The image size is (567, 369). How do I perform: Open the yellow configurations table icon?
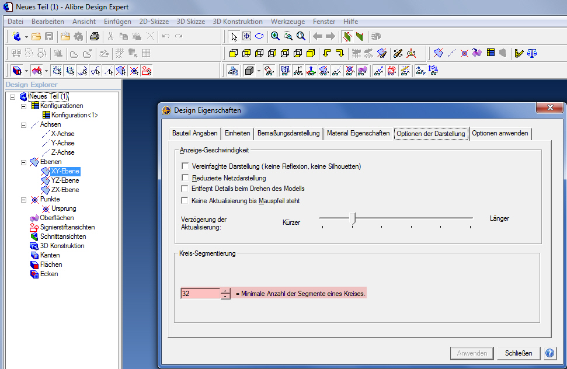click(x=491, y=53)
